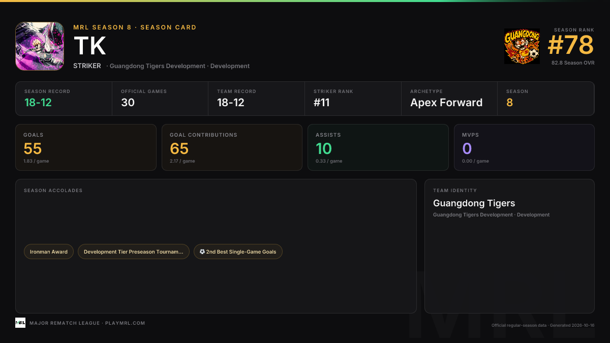
Task: Click the "SEASON ACCOLADES" section heading
Action: [53, 191]
